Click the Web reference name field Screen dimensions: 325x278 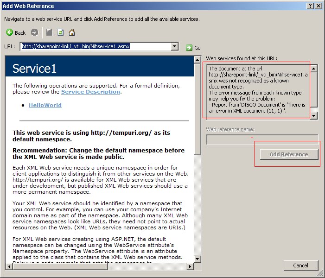coord(262,139)
